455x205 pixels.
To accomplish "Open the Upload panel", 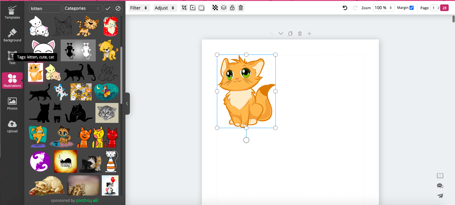I will tap(12, 126).
